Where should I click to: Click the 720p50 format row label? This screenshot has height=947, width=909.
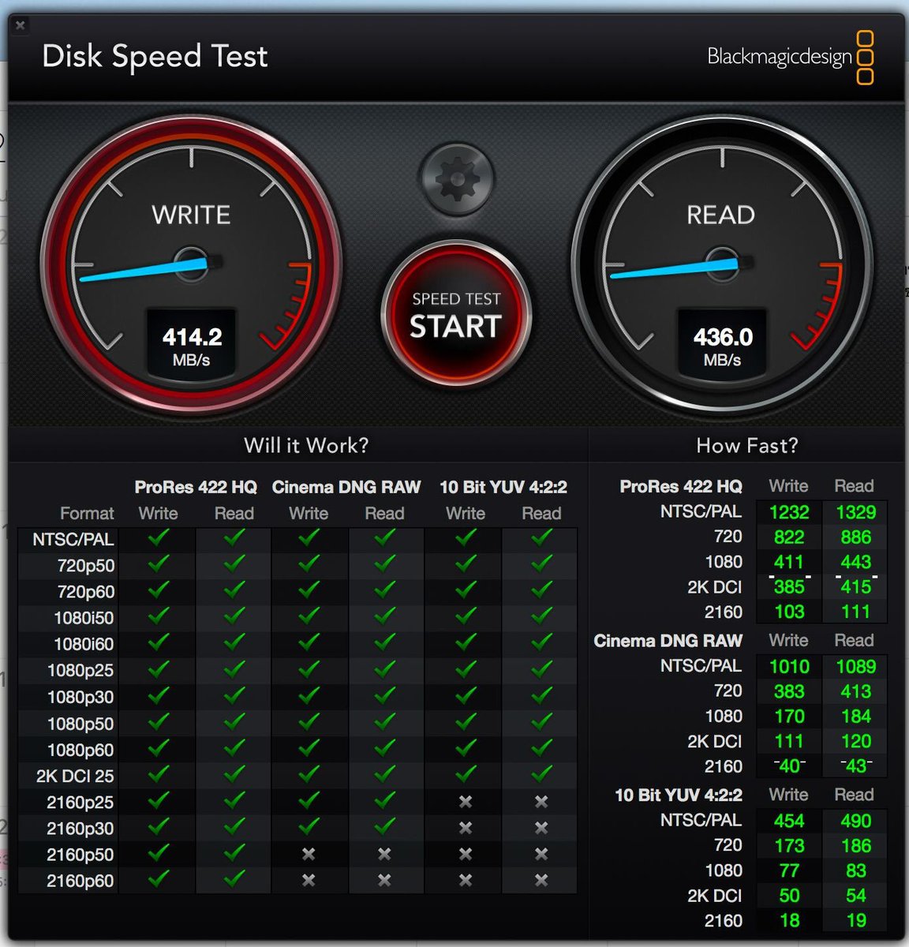(x=85, y=566)
